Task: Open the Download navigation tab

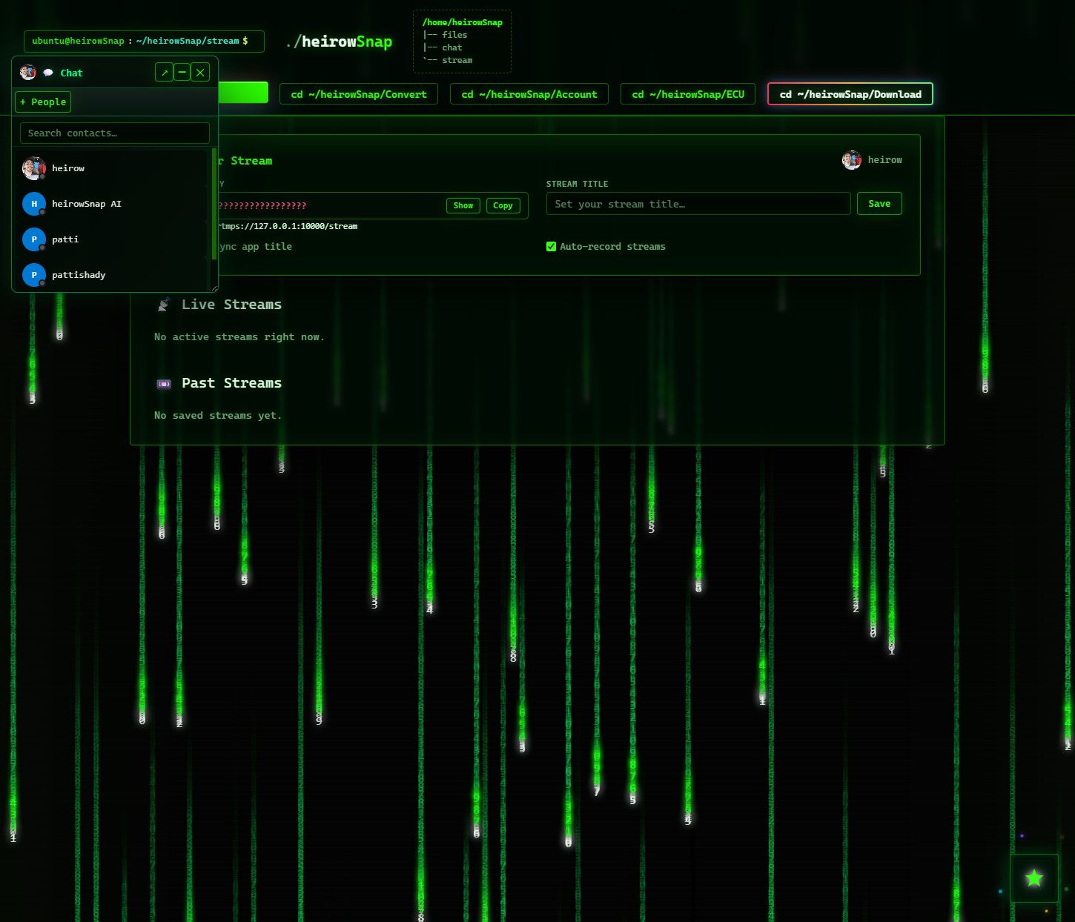Action: pos(850,94)
